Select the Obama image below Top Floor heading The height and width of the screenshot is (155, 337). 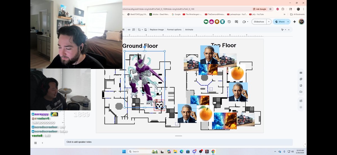coord(210,55)
